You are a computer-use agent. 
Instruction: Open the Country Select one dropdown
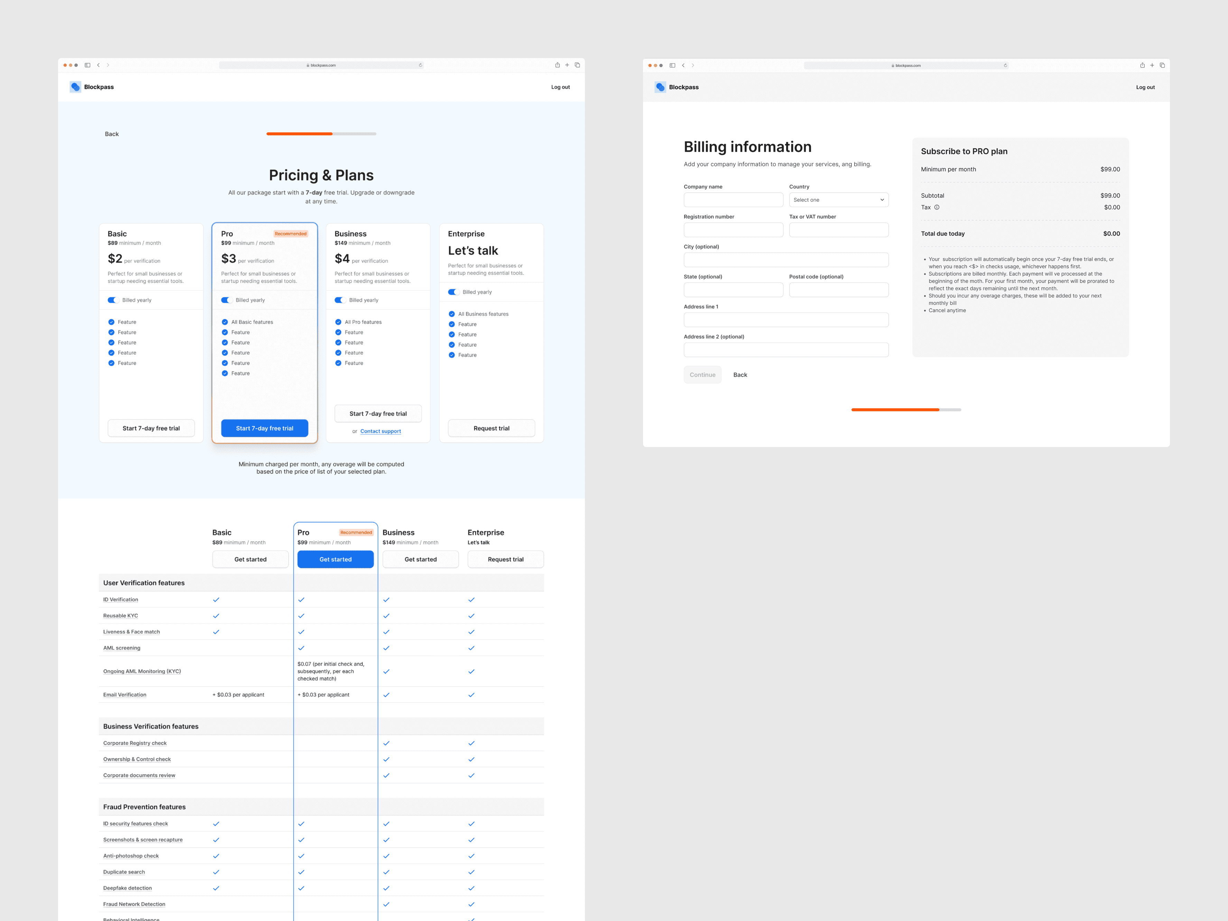[x=838, y=199]
